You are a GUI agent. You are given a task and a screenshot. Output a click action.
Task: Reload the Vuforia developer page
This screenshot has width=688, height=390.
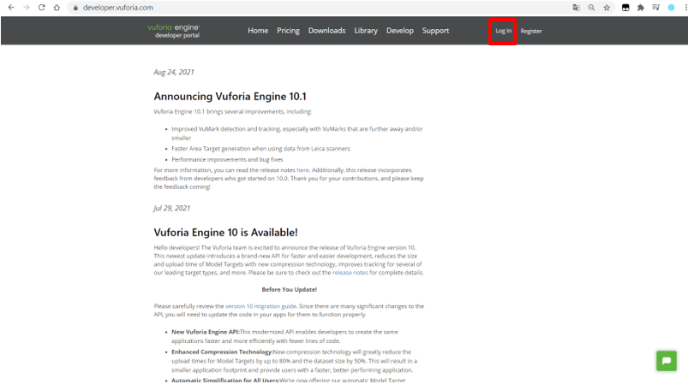(42, 8)
